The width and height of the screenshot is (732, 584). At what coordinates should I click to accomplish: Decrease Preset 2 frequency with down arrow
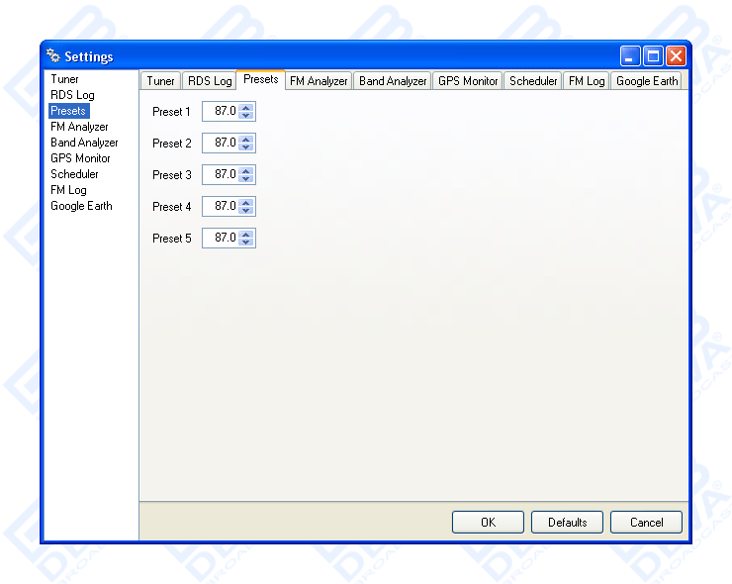click(246, 147)
